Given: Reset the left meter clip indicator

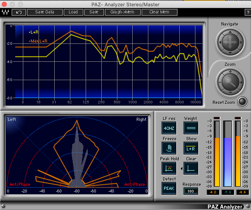Looking at the screenshot, I should (x=217, y=118).
